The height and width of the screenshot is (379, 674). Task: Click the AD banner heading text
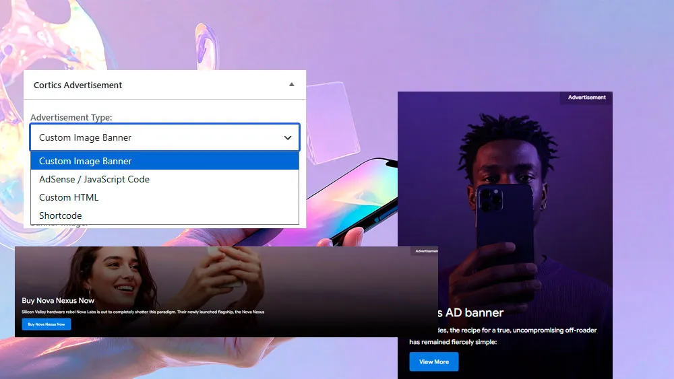(470, 312)
